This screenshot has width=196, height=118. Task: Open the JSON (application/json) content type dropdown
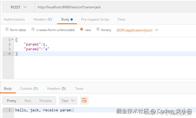(x=137, y=30)
